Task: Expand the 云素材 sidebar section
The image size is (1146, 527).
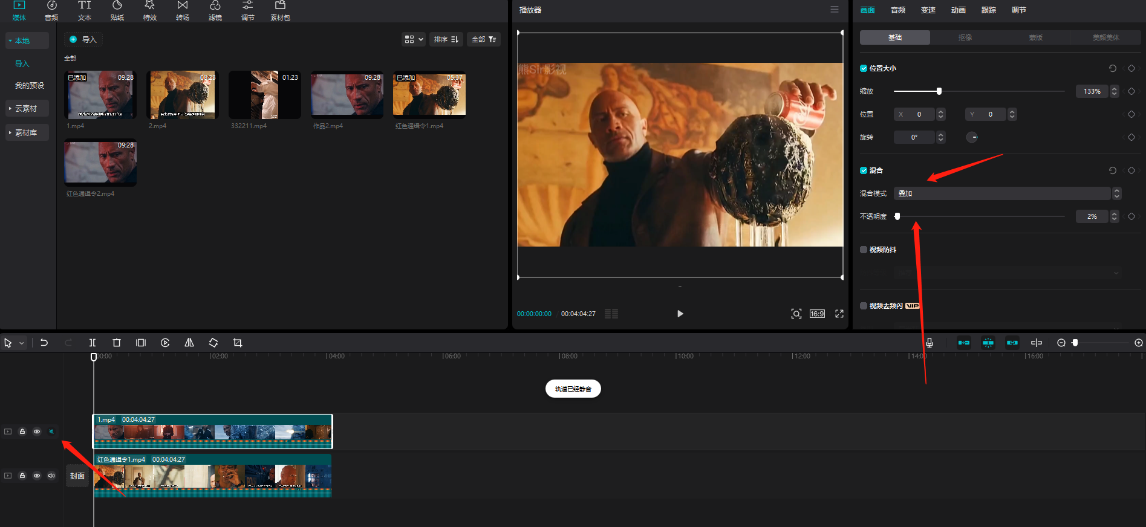Action: pos(26,109)
